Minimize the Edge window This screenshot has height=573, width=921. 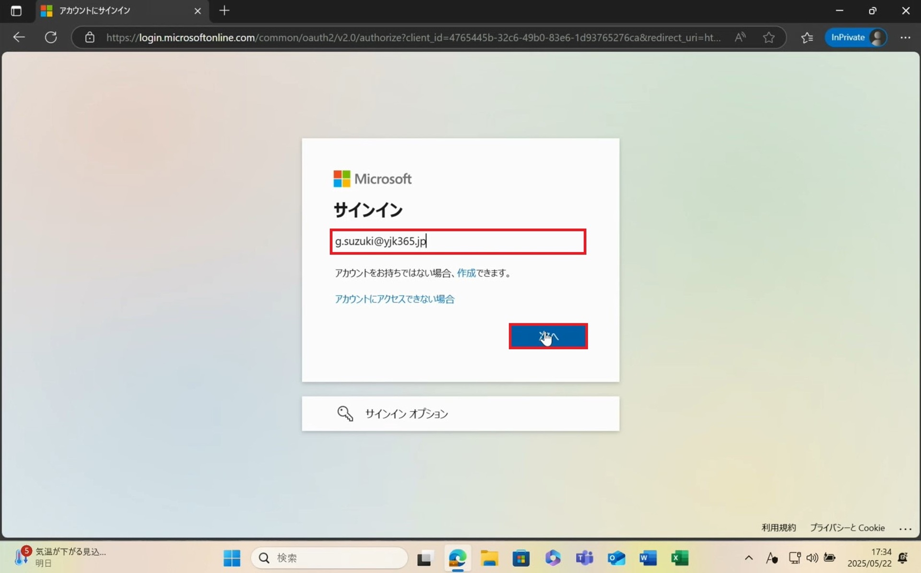[839, 11]
